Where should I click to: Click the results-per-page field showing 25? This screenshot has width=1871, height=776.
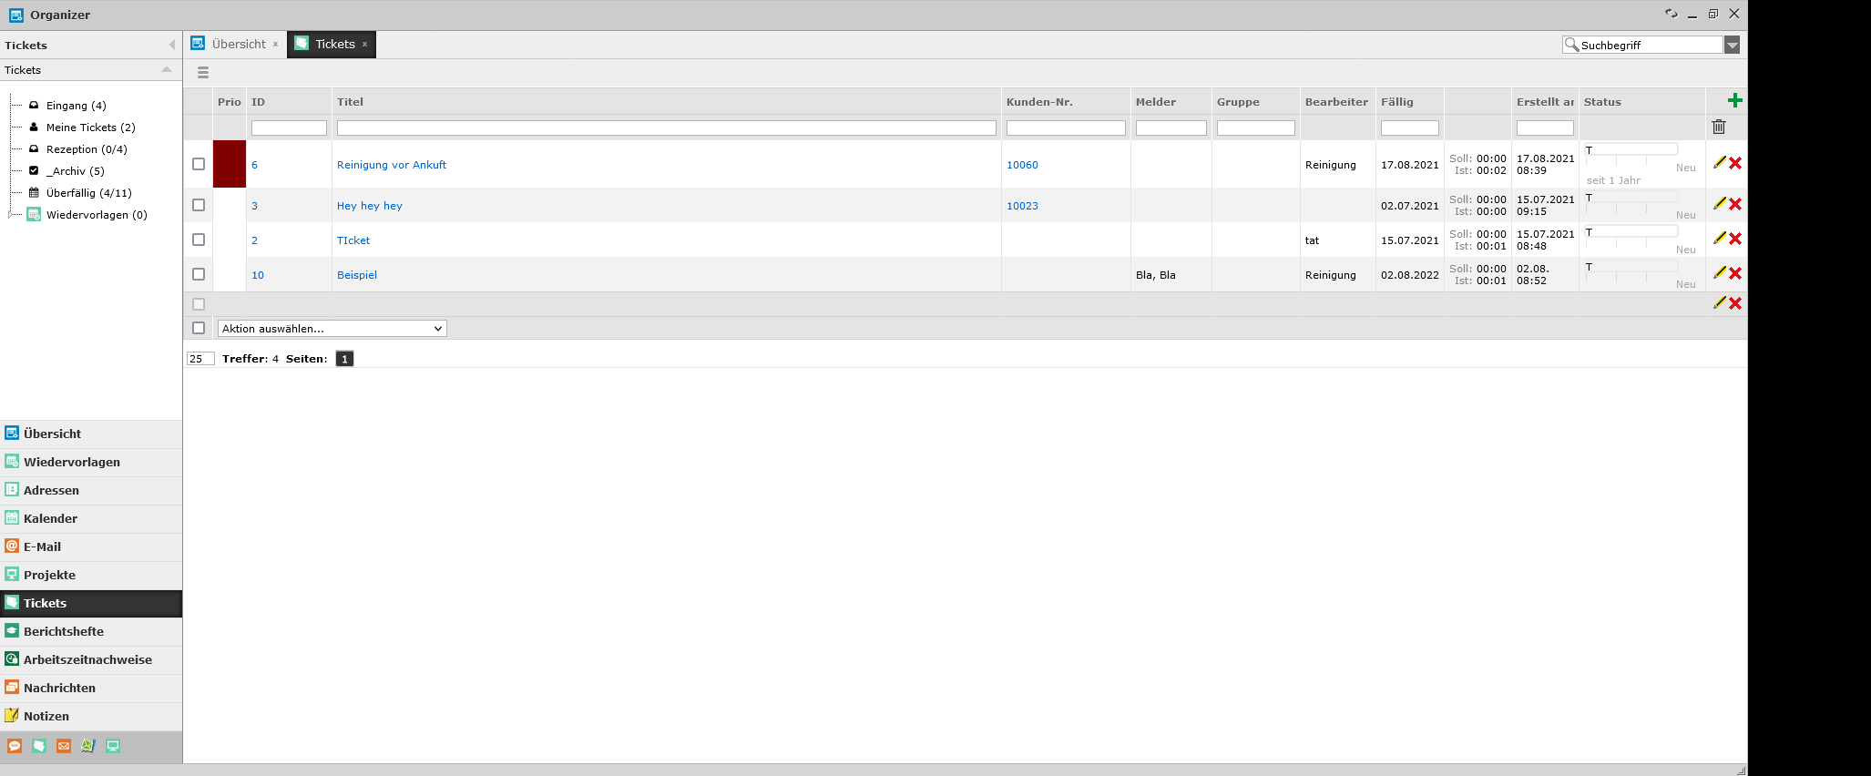click(200, 359)
